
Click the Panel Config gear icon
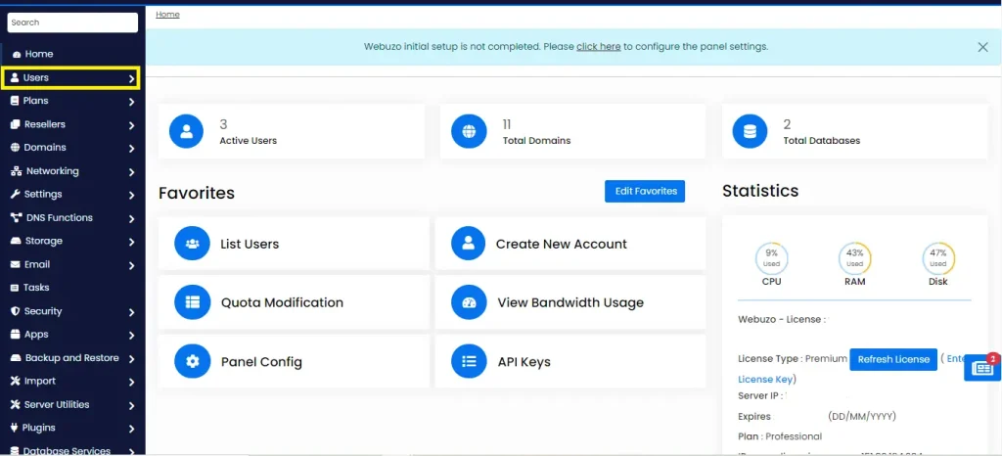tap(193, 361)
